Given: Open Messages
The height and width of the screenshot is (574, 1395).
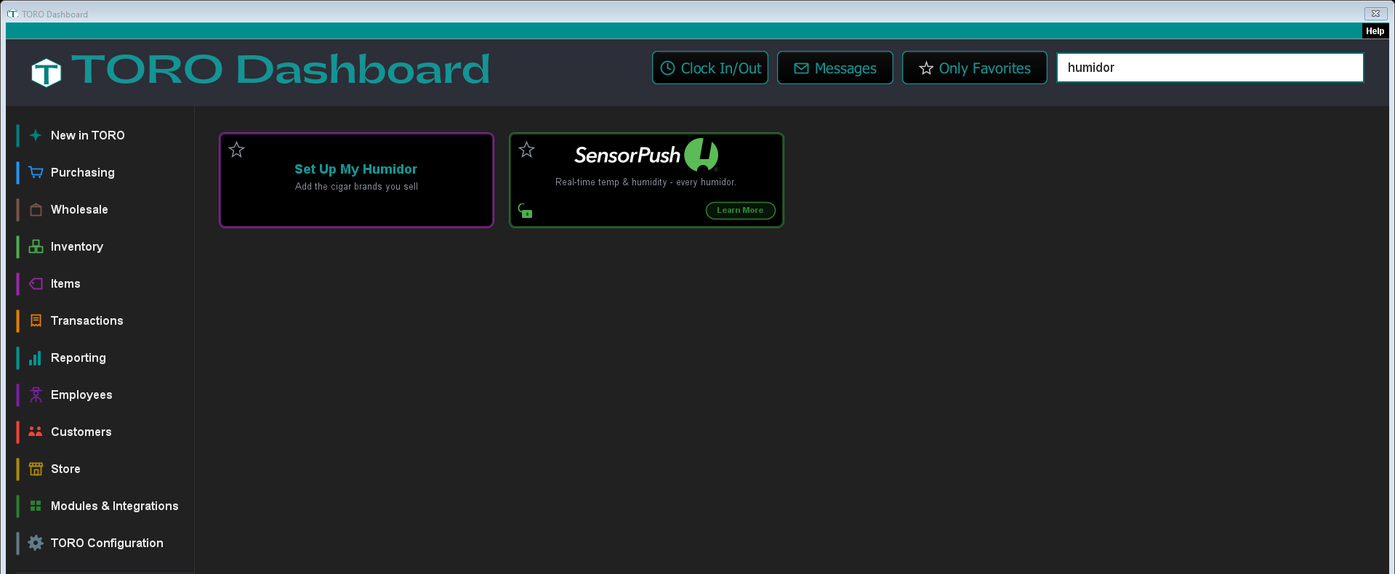Looking at the screenshot, I should (x=835, y=68).
